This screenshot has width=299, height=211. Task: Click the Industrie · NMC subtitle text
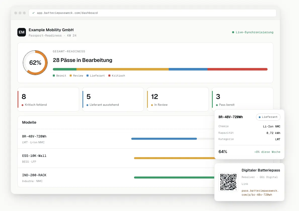(x=32, y=181)
